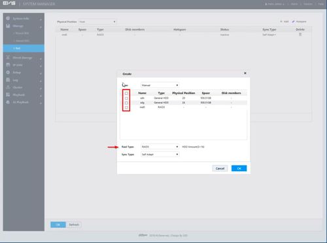Click the Home link in top header
The width and height of the screenshot is (327, 243).
coord(294,4)
